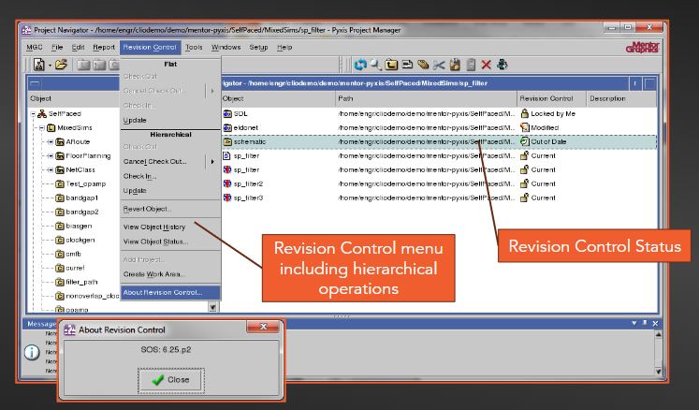Click the sp_filter3 object icon

coord(227,198)
